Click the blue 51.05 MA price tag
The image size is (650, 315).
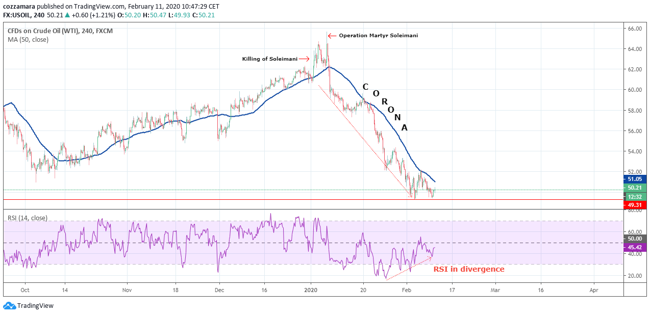(x=635, y=179)
